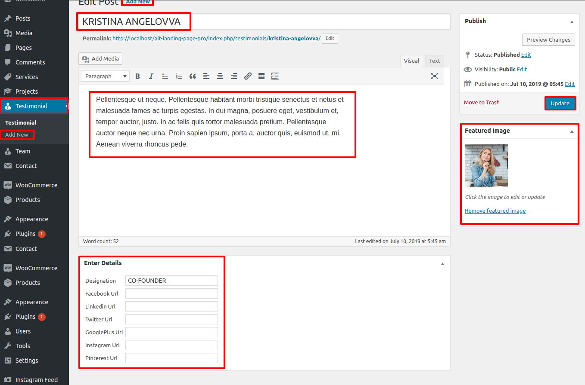Collapse the Enter Details panel
585x385 pixels.
tap(442, 263)
